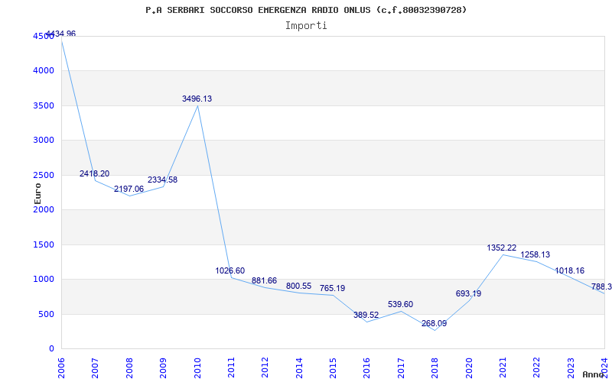Click the 2009 year label
The width and height of the screenshot is (612, 382).
pos(163,367)
